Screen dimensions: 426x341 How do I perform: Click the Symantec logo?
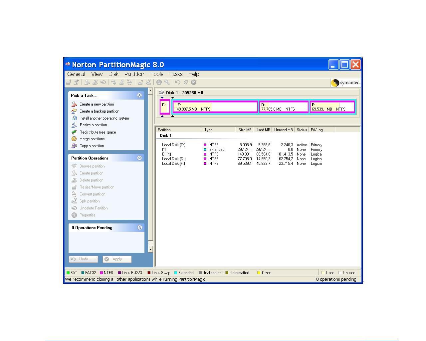click(x=346, y=83)
